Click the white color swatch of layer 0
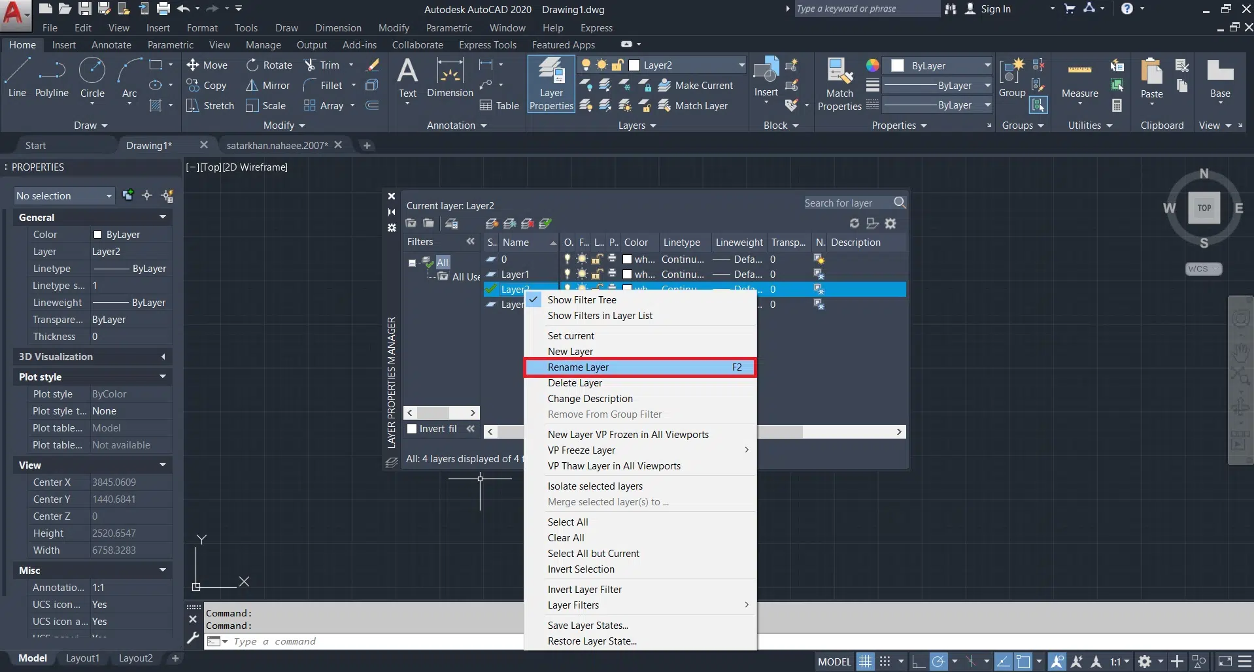1254x672 pixels. point(627,260)
